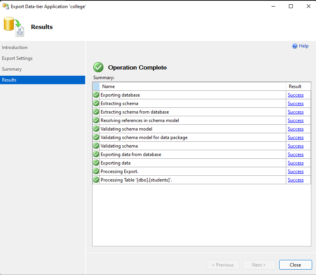Click the 'Operation Complete' heading text
Image resolution: width=316 pixels, height=275 pixels.
137,67
